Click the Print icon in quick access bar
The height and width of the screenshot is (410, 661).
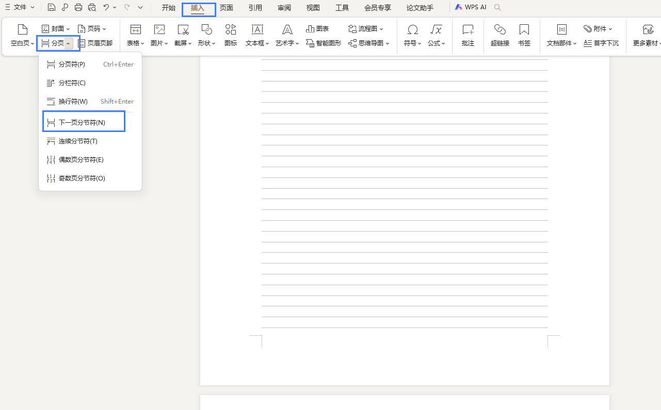(78, 8)
